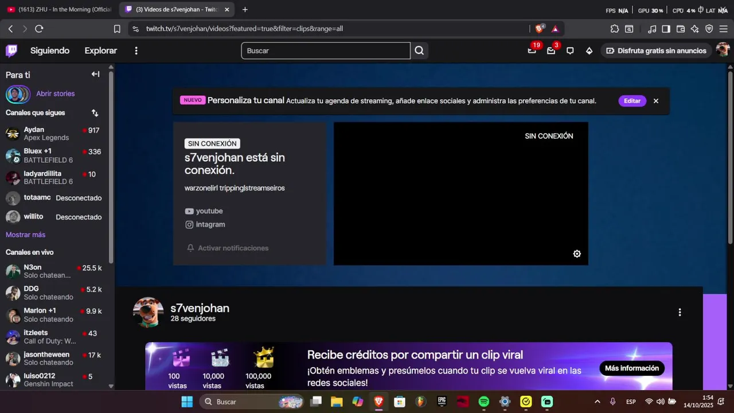Dismiss the Personaliza tu canal banner
Viewport: 734px width, 413px height.
pos(656,101)
